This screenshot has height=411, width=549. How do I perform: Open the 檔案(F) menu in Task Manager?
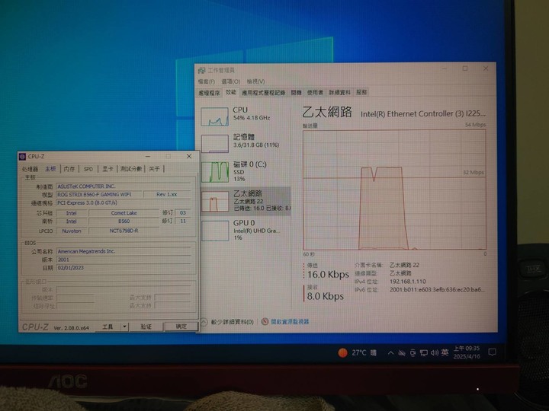coord(207,81)
